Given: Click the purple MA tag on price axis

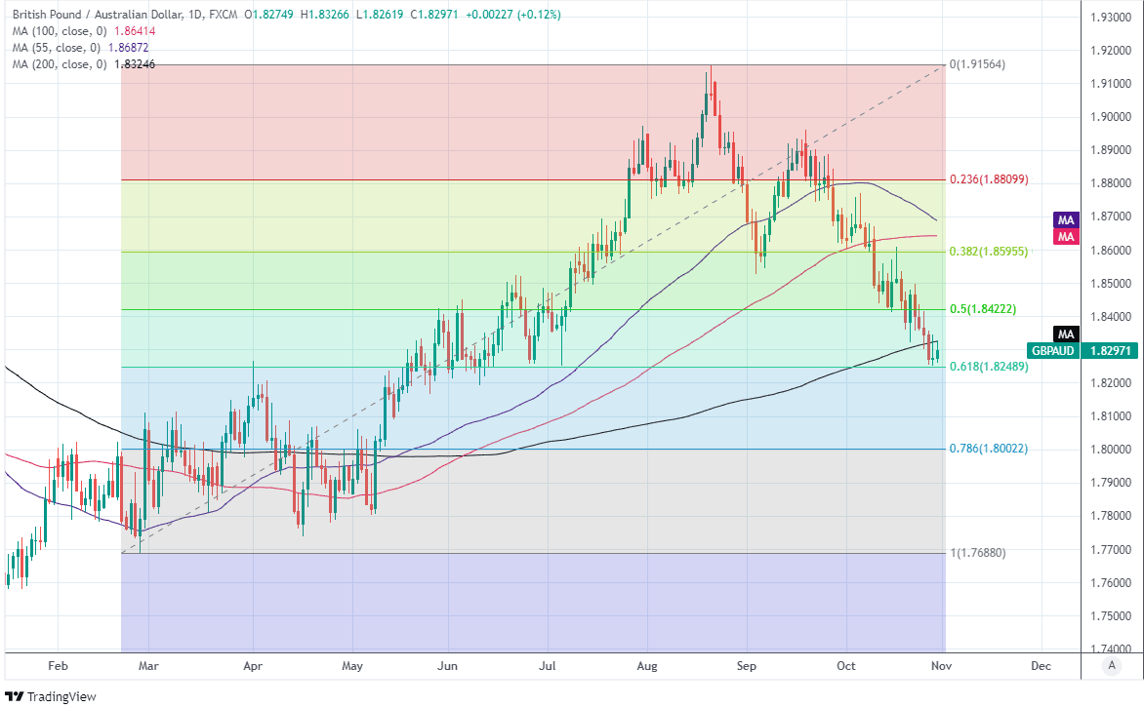Looking at the screenshot, I should pyautogui.click(x=1066, y=219).
